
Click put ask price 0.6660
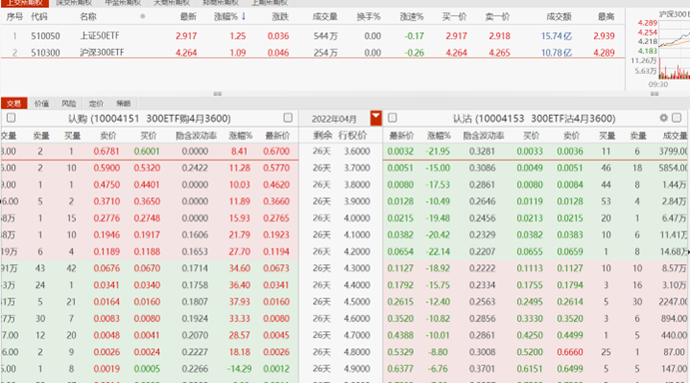point(570,352)
